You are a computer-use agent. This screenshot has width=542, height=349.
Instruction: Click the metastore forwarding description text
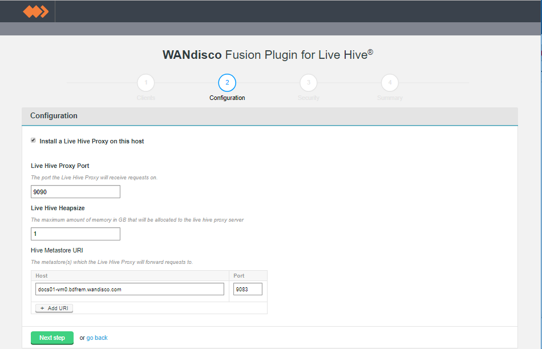pyautogui.click(x=112, y=262)
